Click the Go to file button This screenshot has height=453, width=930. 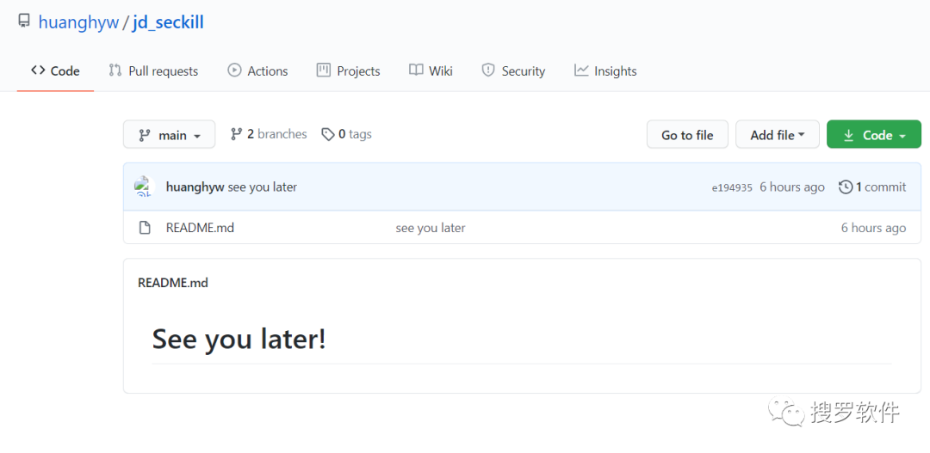pos(687,134)
